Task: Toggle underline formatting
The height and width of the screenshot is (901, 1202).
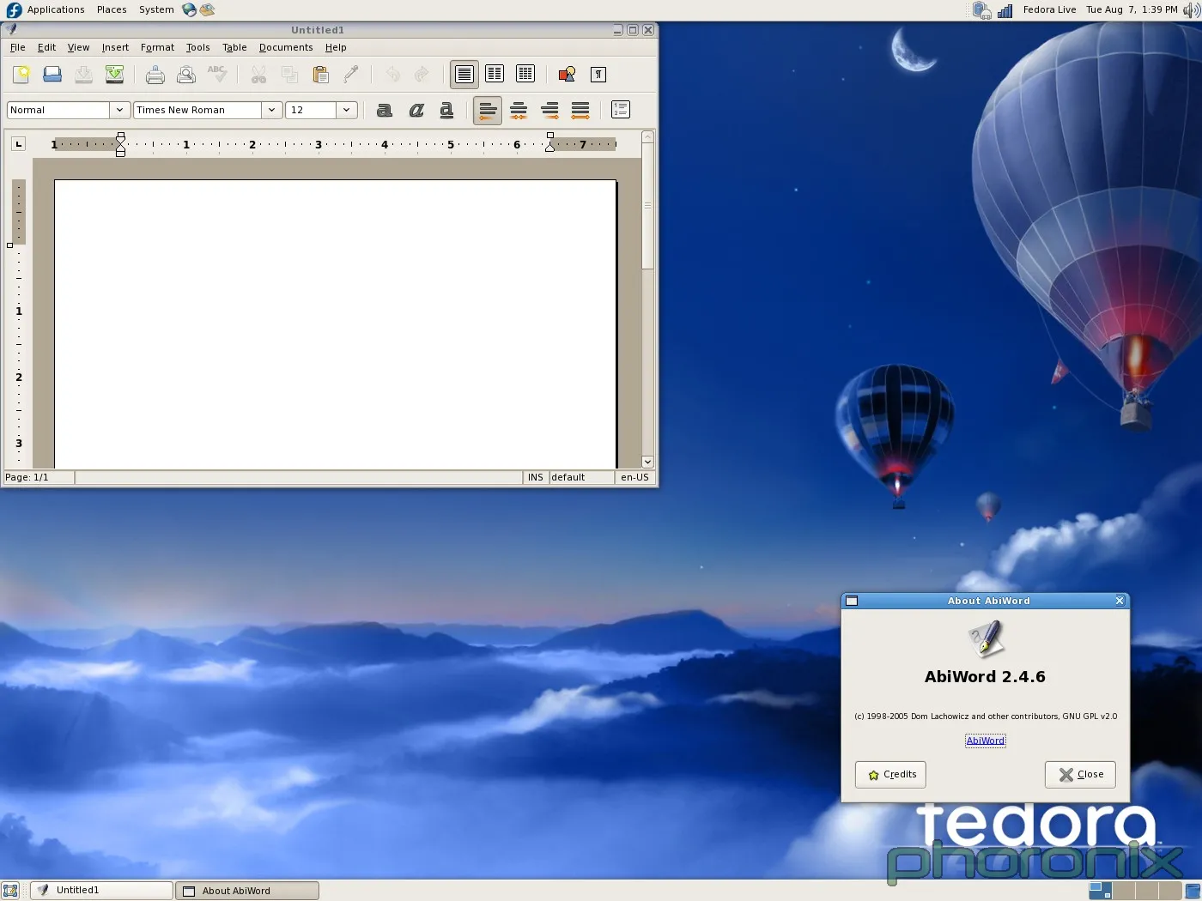Action: (x=446, y=110)
